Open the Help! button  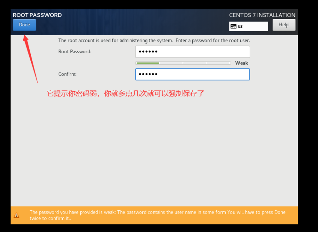pyautogui.click(x=284, y=25)
